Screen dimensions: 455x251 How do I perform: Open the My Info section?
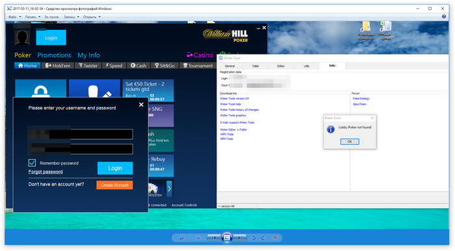(89, 55)
